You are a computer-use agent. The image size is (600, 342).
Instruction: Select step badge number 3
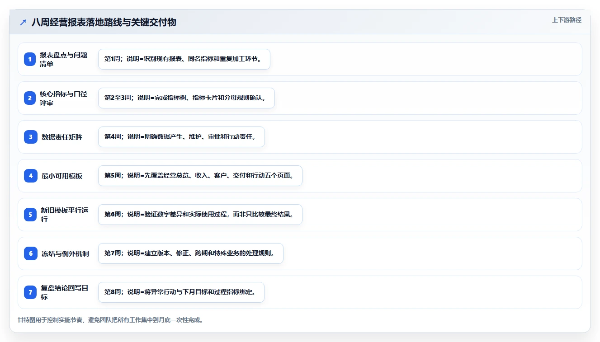point(31,137)
